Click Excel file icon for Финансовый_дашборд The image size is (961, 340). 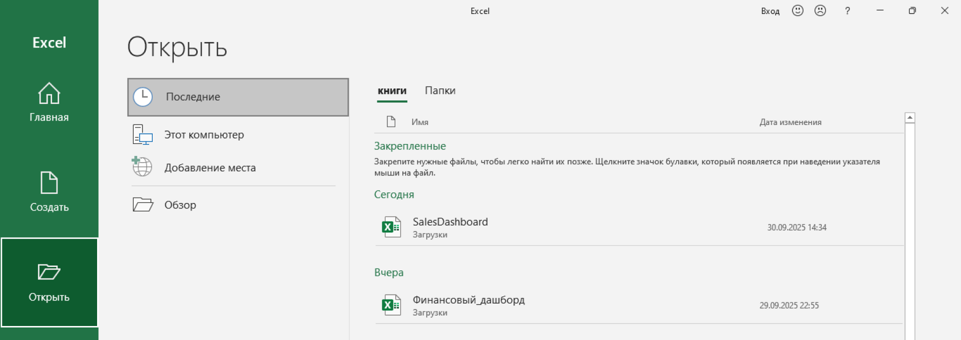click(391, 305)
